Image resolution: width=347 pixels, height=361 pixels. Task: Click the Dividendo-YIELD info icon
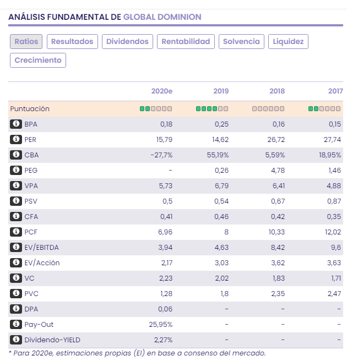coord(15,340)
